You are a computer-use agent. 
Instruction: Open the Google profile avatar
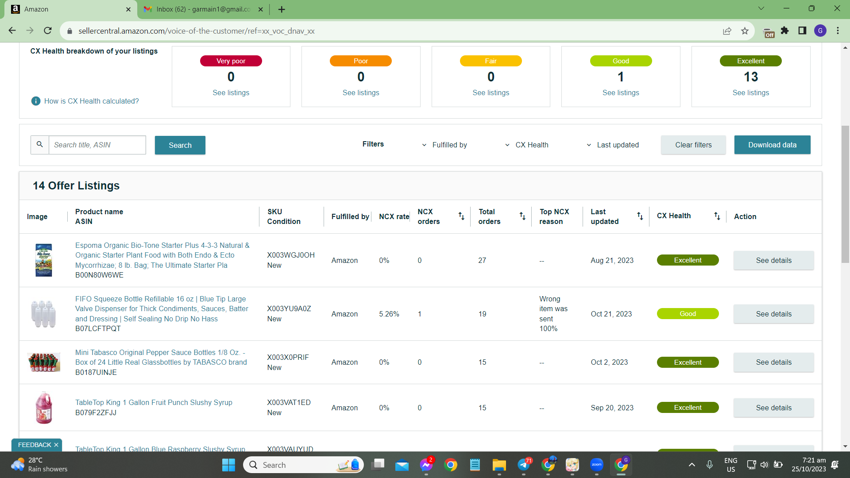pyautogui.click(x=820, y=31)
